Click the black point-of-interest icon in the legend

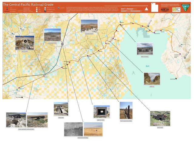click(x=45, y=11)
